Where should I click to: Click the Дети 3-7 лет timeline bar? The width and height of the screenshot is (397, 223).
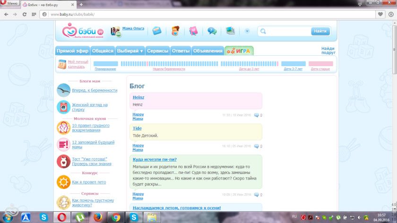point(293,64)
